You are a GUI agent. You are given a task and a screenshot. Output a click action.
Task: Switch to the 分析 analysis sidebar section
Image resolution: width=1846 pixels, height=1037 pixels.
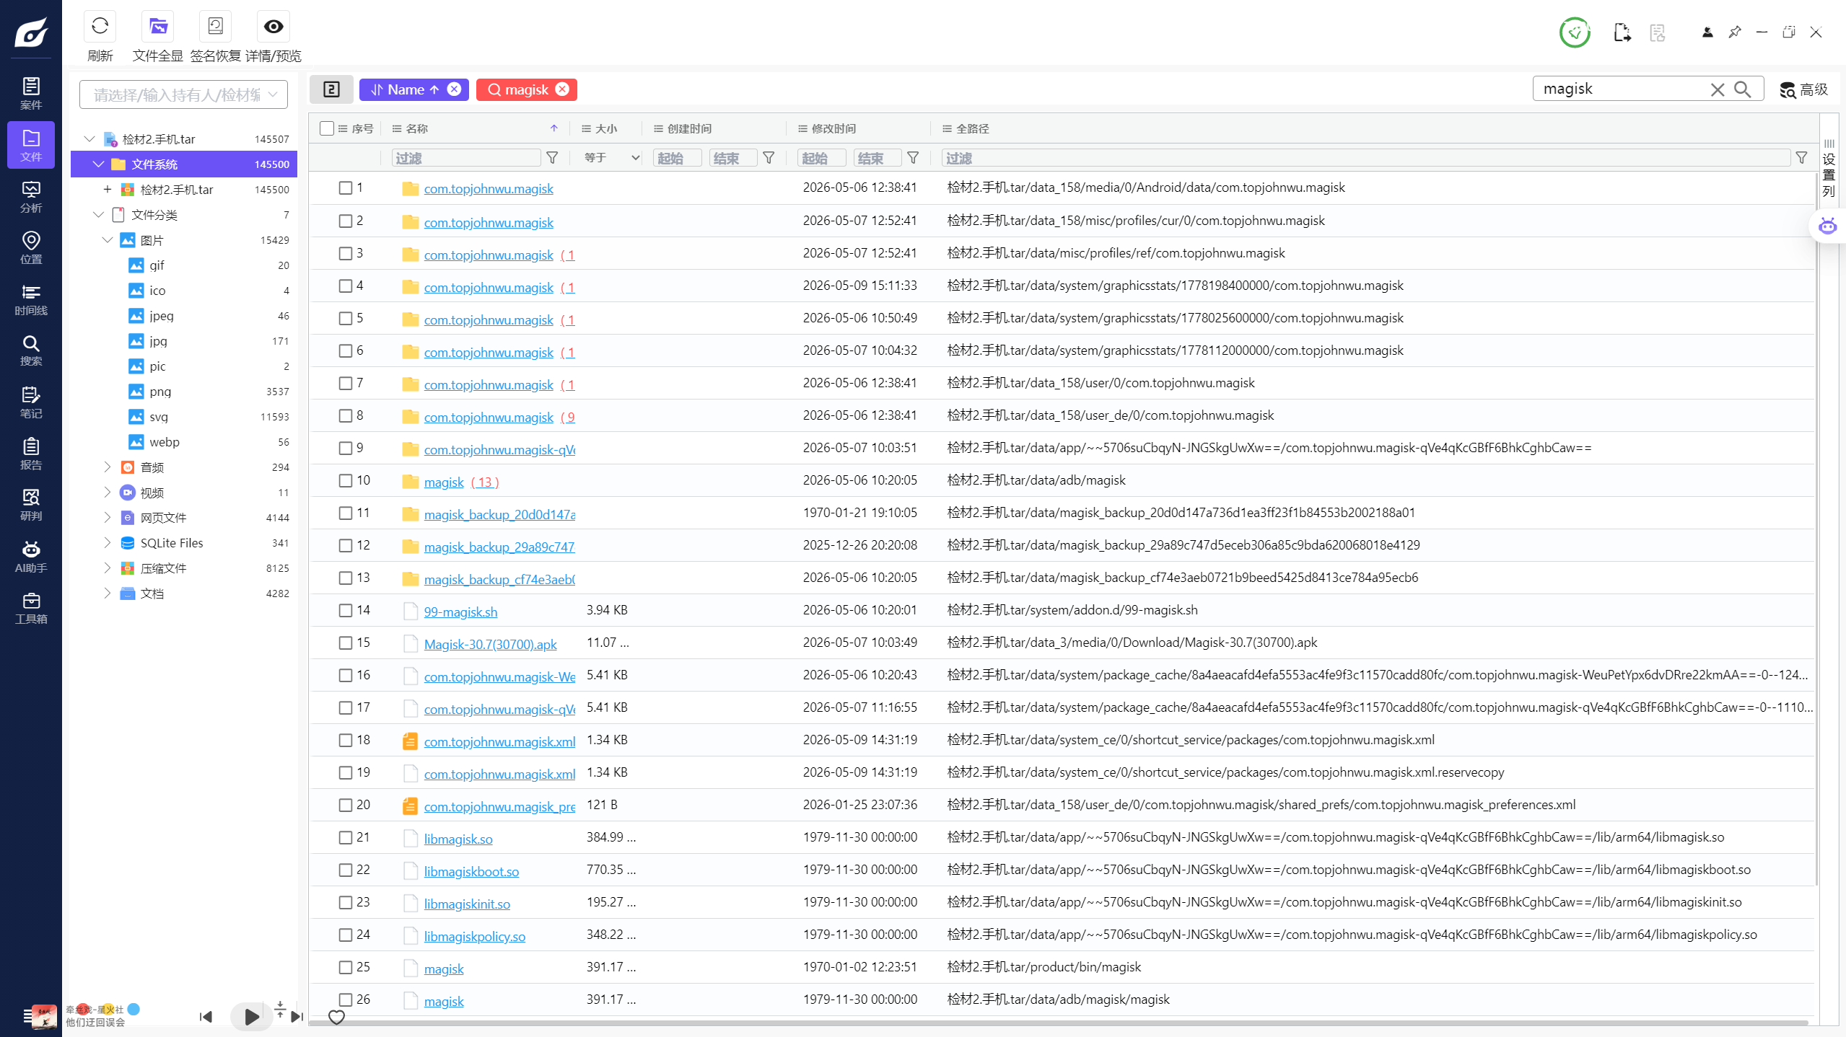31,197
